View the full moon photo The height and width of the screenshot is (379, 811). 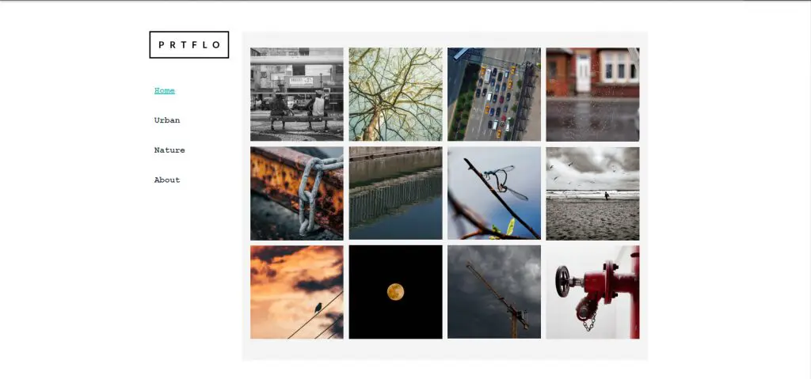click(396, 292)
